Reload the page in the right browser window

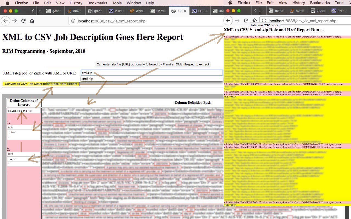click(246, 21)
